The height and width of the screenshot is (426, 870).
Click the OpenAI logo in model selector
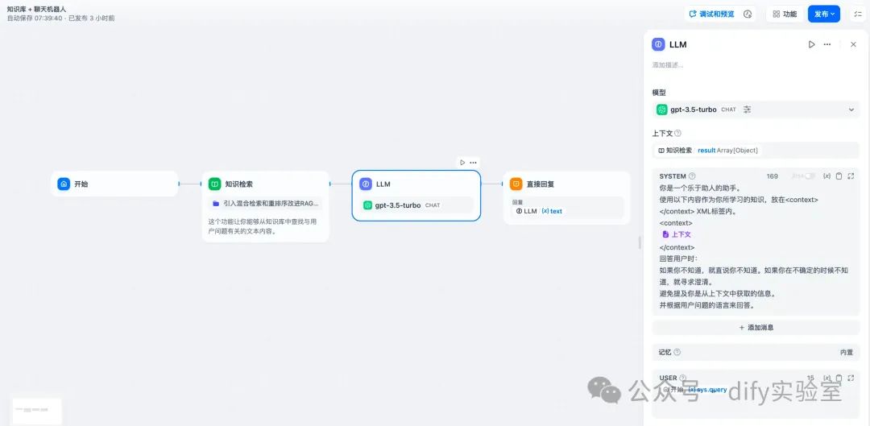(662, 110)
